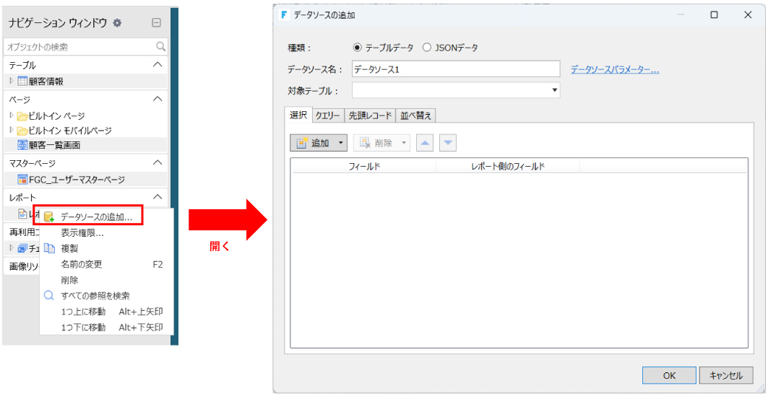This screenshot has width=768, height=399.
Task: Choose データソースの追加... from the context menu
Action: 96,216
